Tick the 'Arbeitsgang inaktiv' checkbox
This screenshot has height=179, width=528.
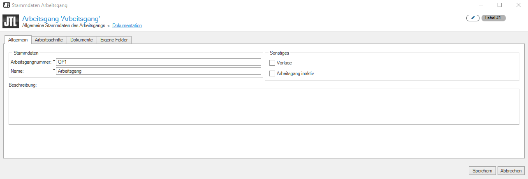click(272, 73)
